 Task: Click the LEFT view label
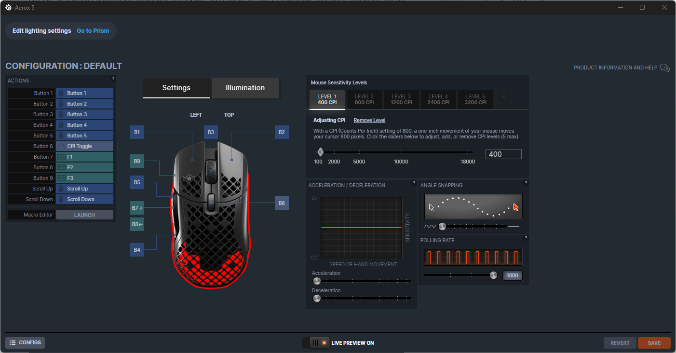[x=196, y=115]
